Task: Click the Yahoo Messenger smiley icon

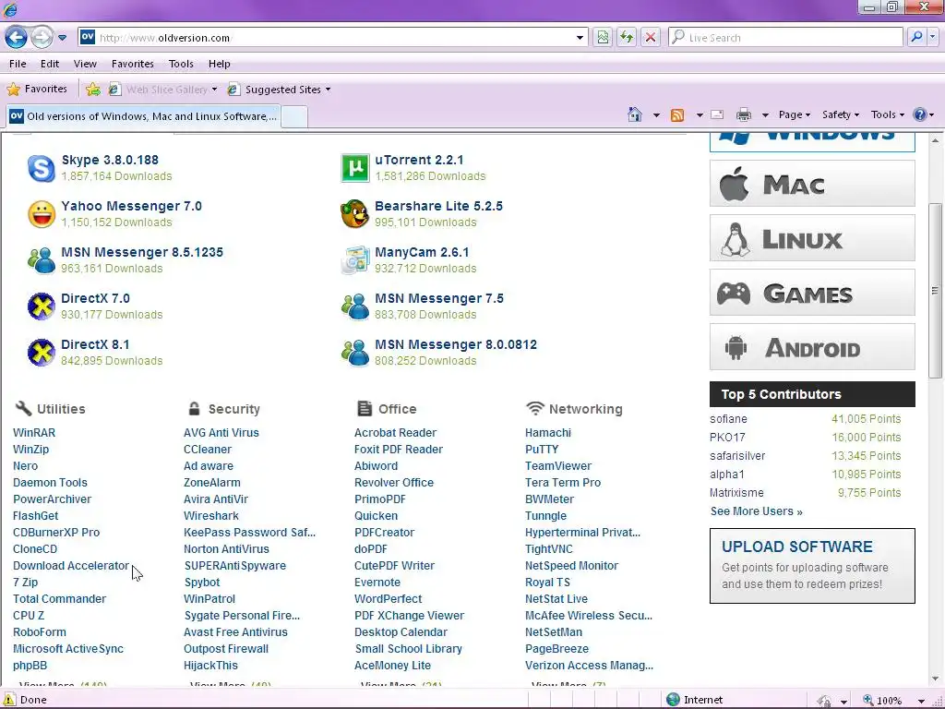Action: [42, 214]
